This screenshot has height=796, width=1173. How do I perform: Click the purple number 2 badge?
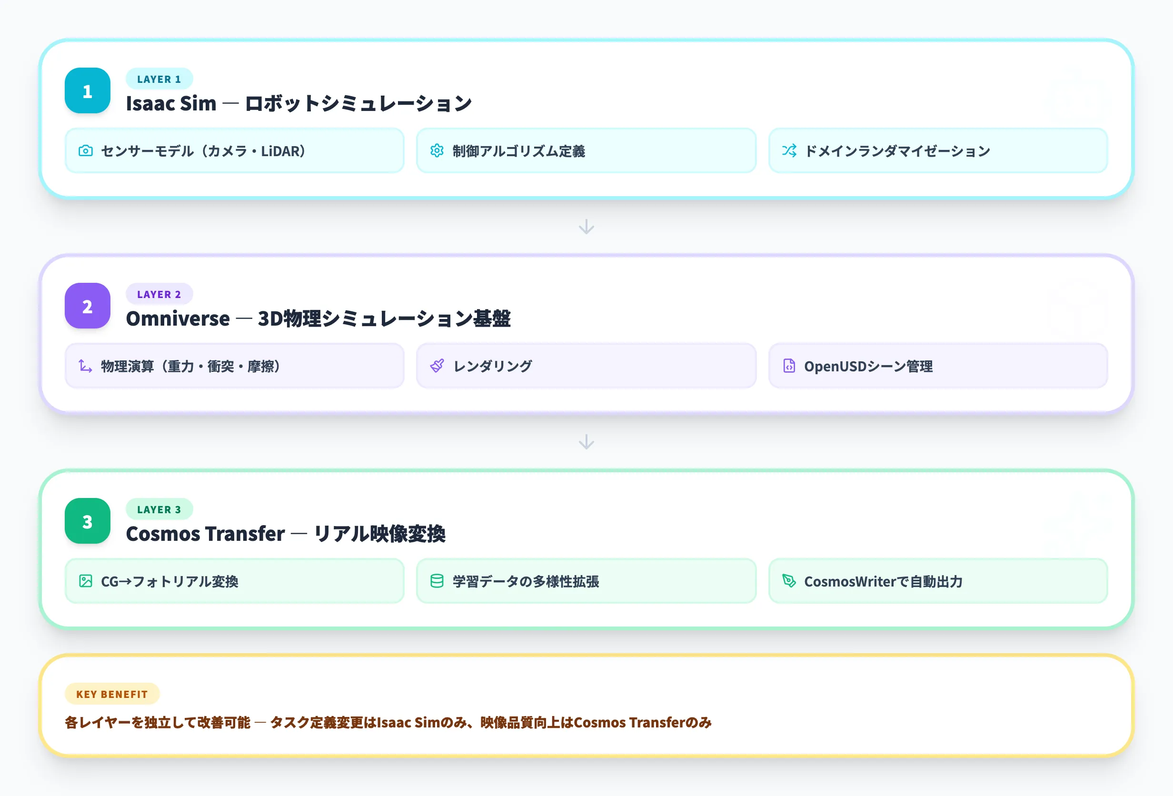pyautogui.click(x=87, y=306)
